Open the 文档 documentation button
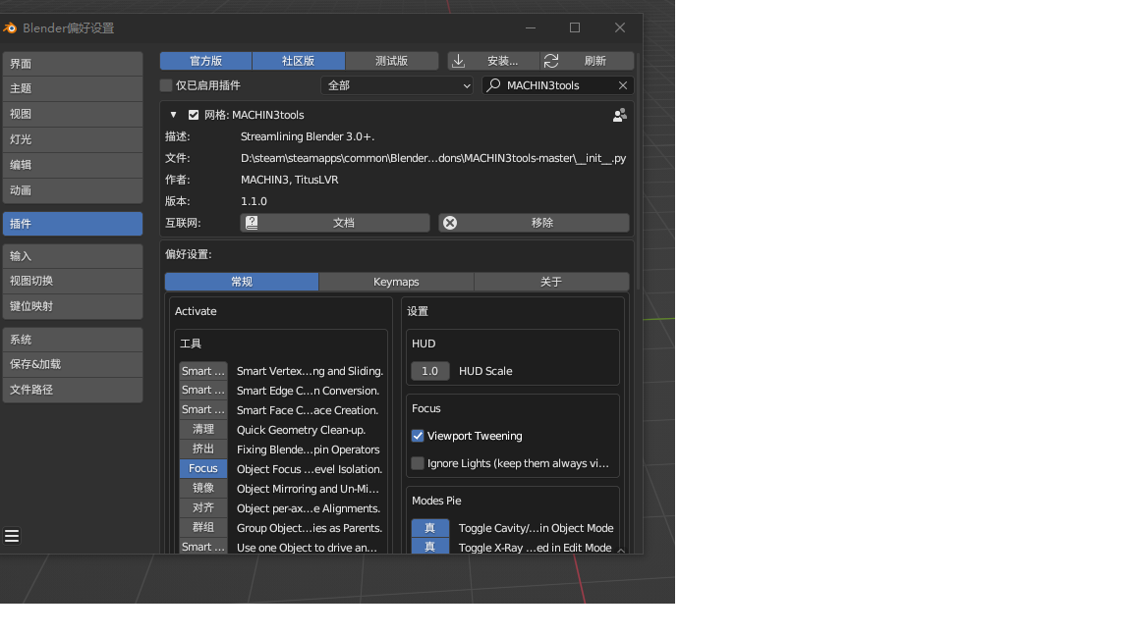 coord(335,223)
